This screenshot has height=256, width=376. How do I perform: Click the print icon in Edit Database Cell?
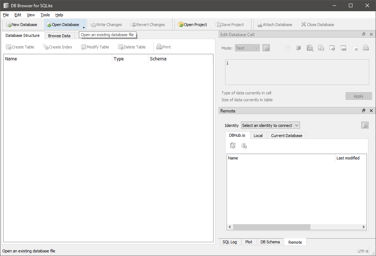366,48
